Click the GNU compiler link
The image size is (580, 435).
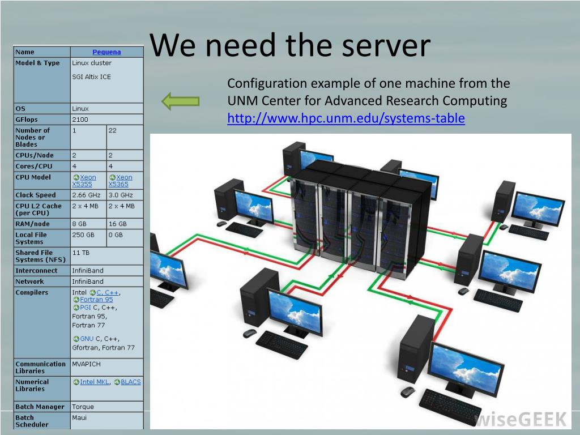coord(87,339)
